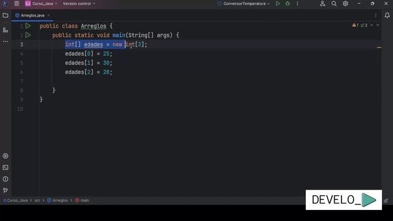Open Search Everywhere magnifier
Viewport: 393px width, 221px height.
point(334,4)
